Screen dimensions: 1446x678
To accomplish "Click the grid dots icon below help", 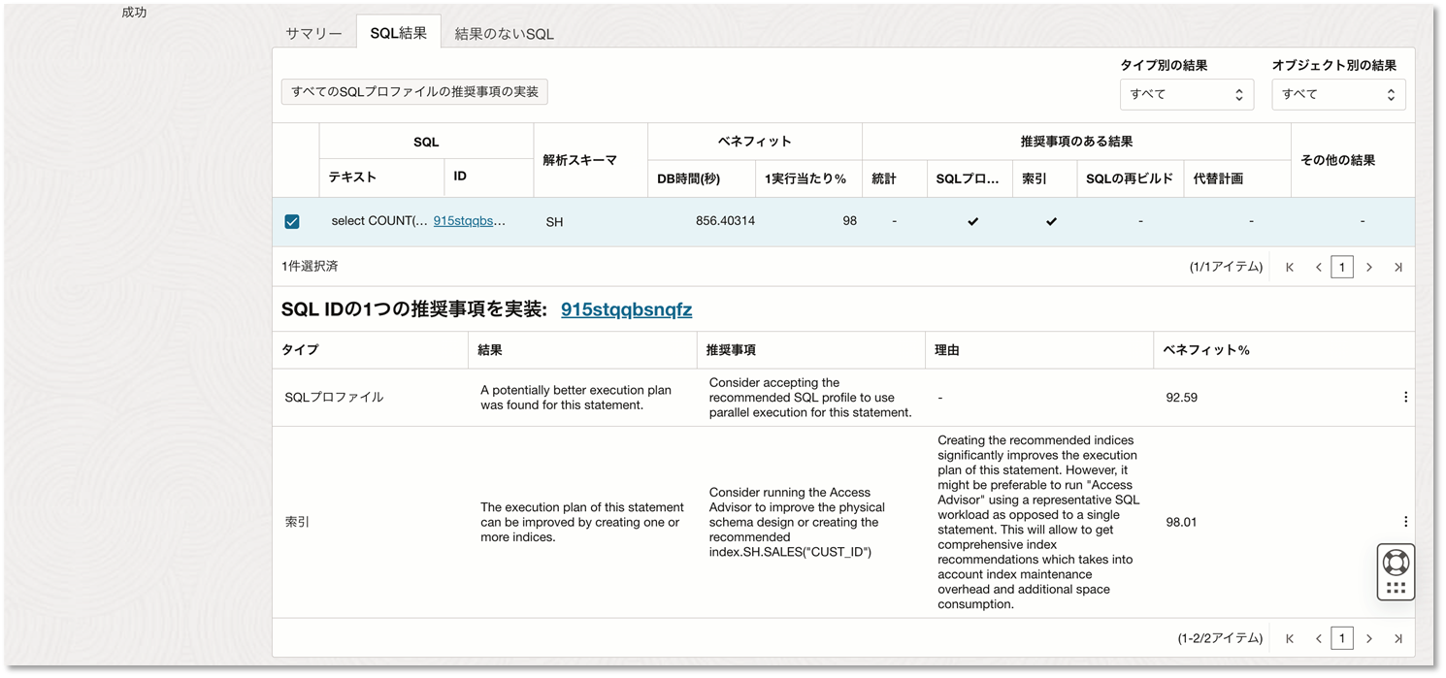I will pos(1396,588).
